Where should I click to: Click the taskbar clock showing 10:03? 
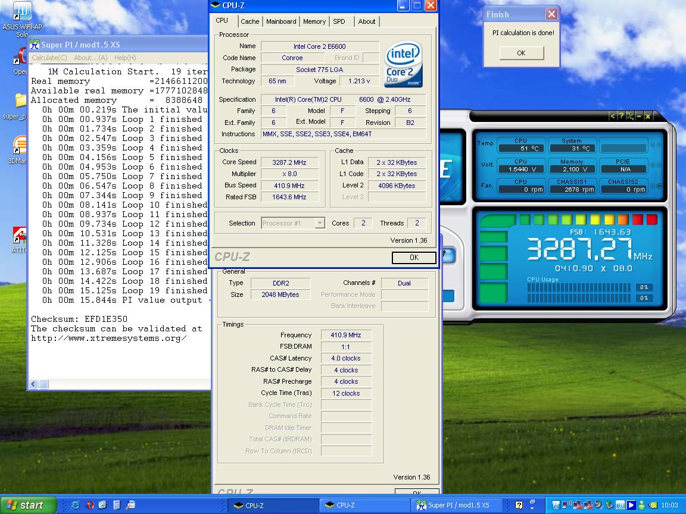click(x=670, y=505)
